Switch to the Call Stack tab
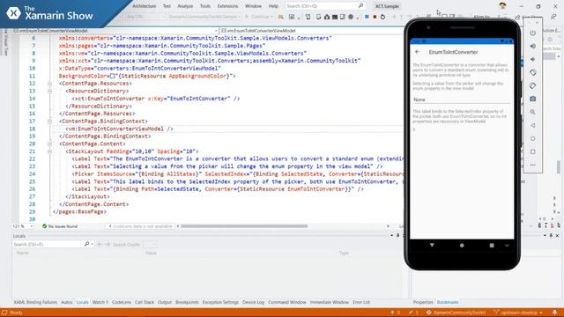564x317 pixels. click(145, 302)
